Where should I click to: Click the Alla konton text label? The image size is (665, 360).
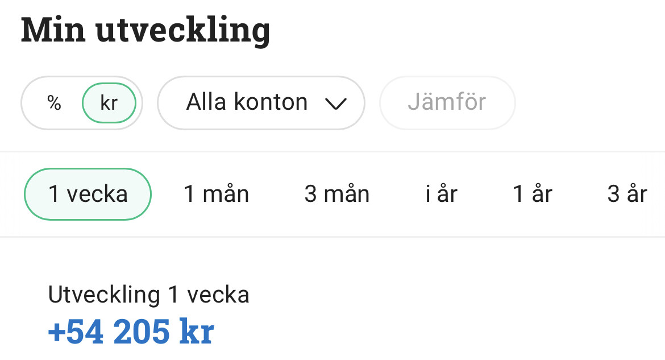[x=247, y=103]
